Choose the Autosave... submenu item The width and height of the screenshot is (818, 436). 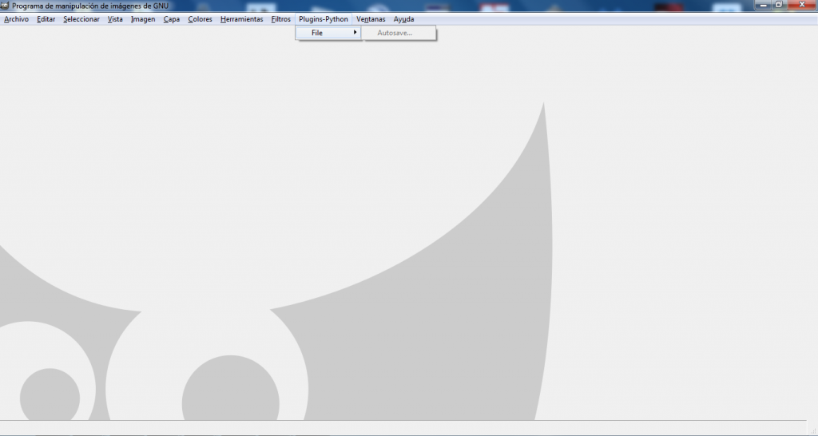pyautogui.click(x=399, y=33)
